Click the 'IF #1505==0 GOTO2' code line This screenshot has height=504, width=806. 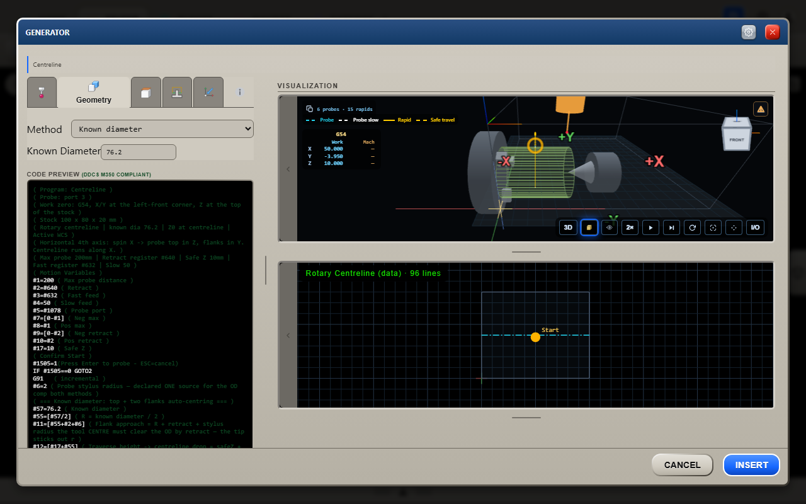pos(62,371)
